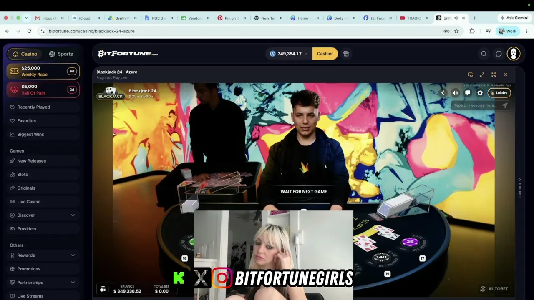Open Biggest Wins
Image resolution: width=534 pixels, height=300 pixels.
pyautogui.click(x=43, y=134)
